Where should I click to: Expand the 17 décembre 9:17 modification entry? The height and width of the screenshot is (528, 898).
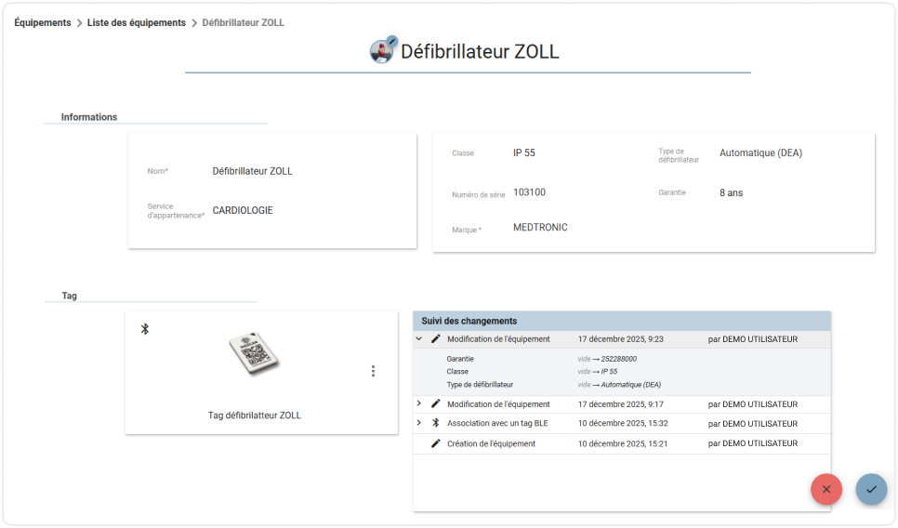[x=418, y=403]
